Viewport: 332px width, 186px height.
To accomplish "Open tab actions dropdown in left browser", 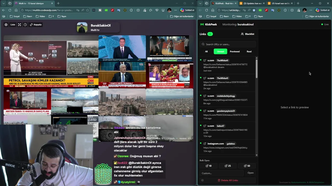I will [4, 3].
